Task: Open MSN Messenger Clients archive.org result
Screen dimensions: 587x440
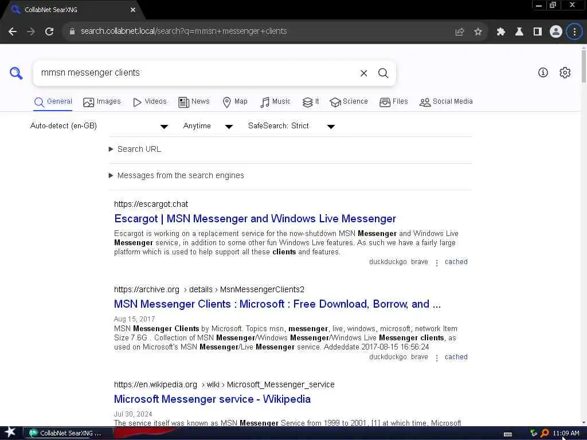Action: click(x=277, y=304)
